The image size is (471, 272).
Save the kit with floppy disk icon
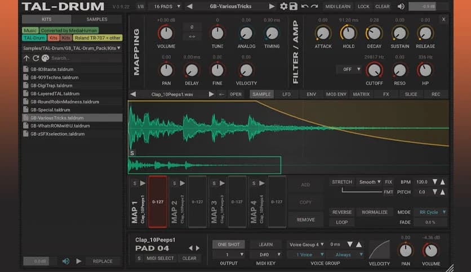[x=293, y=6]
